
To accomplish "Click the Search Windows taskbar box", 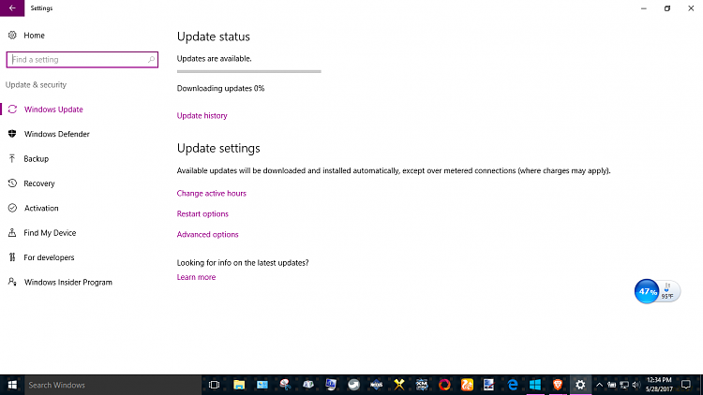I will click(x=113, y=385).
